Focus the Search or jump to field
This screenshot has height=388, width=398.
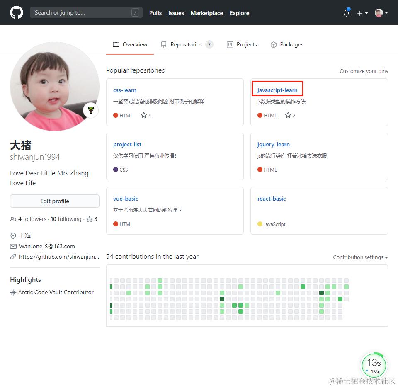(x=86, y=12)
